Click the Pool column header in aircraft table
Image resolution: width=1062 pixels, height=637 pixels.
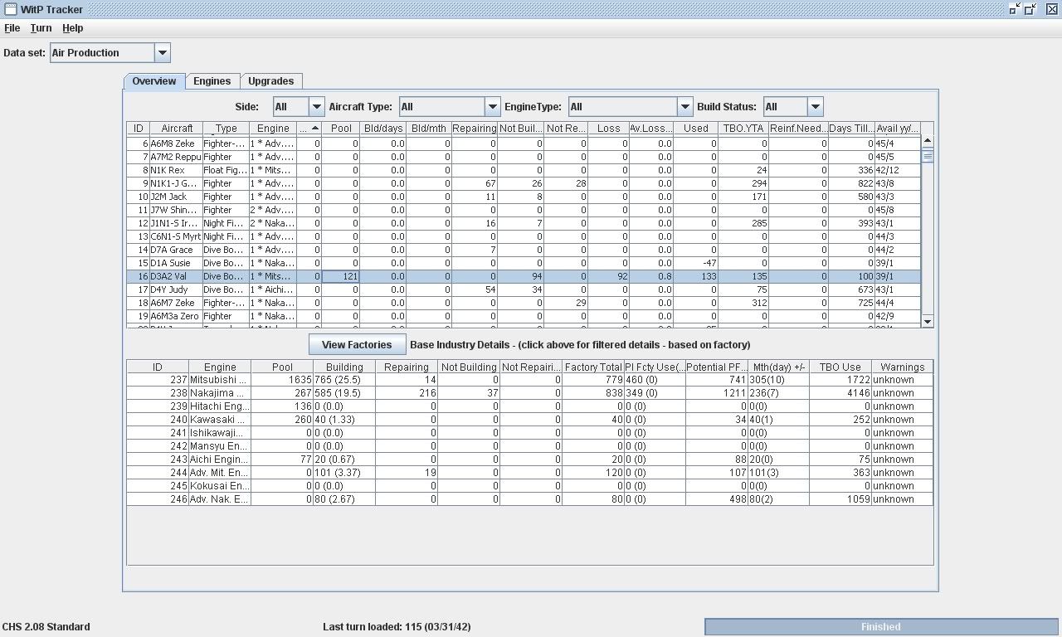(341, 129)
